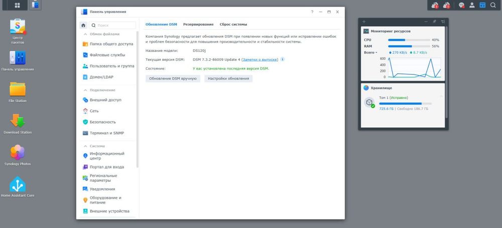Toggle the widgets panel icon in the top bar

[x=482, y=5]
